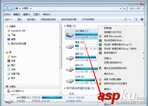Click the refresh button beside address bar

click(124, 9)
